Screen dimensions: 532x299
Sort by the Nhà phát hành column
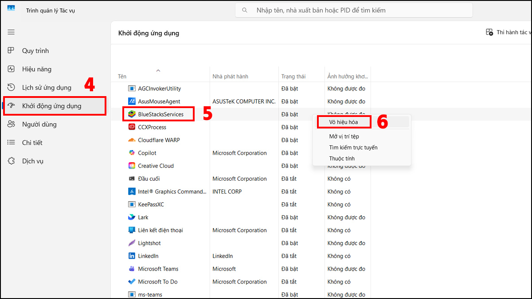click(230, 77)
